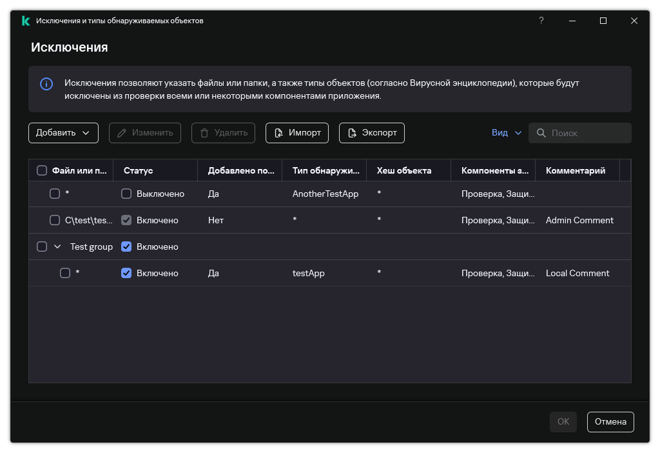
Task: Click the Импорт button
Action: 296,133
